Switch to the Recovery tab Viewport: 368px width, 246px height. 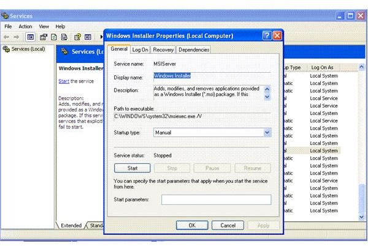pyautogui.click(x=163, y=50)
